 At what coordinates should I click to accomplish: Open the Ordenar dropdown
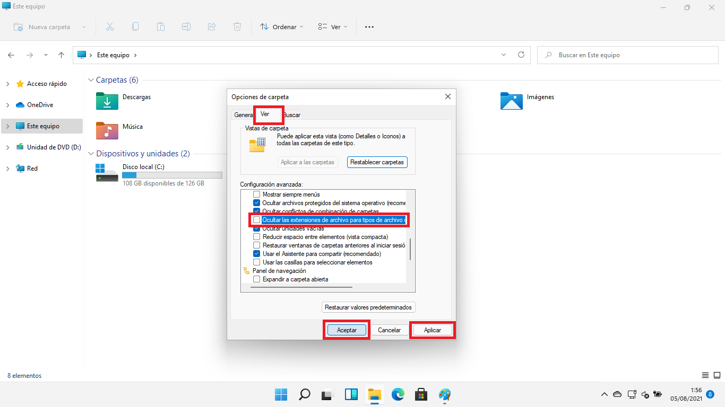(x=281, y=26)
